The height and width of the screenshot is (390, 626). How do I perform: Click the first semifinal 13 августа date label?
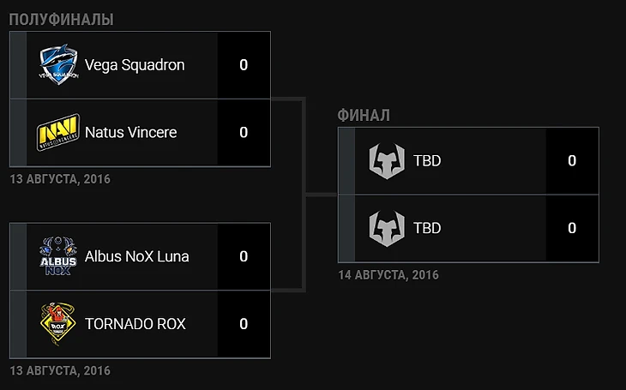click(x=60, y=179)
